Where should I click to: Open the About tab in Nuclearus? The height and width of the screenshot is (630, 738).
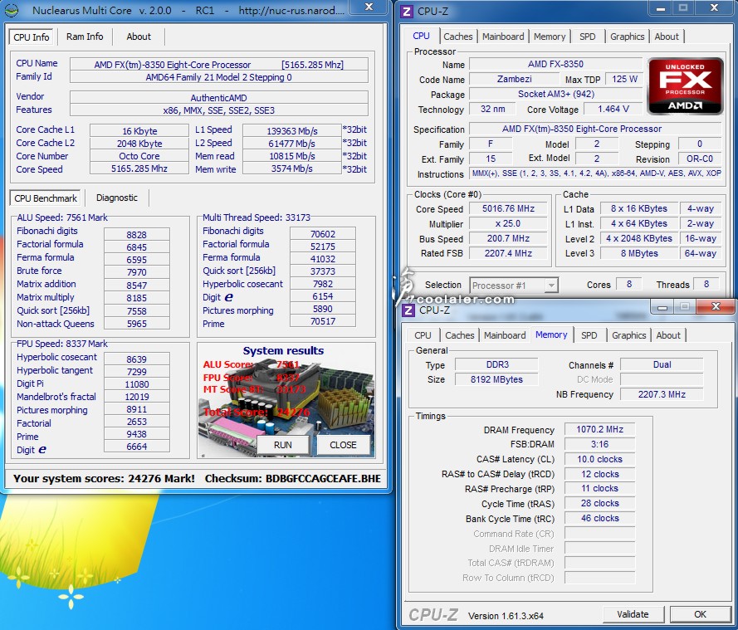pos(139,37)
